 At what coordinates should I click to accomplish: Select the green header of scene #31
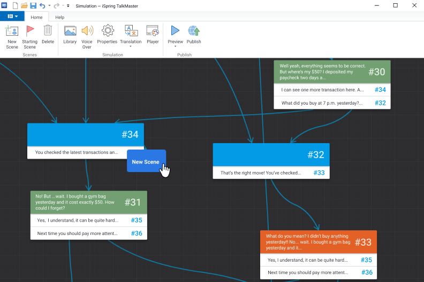[89, 202]
